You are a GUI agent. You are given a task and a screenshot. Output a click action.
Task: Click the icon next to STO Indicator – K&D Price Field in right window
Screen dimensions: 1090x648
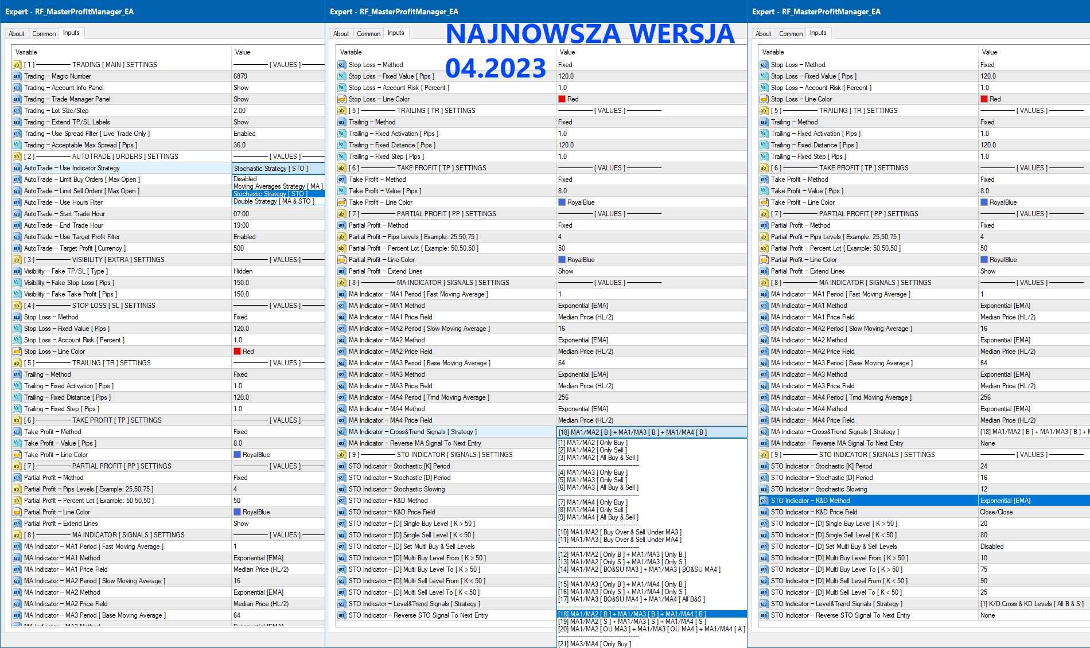[x=764, y=512]
